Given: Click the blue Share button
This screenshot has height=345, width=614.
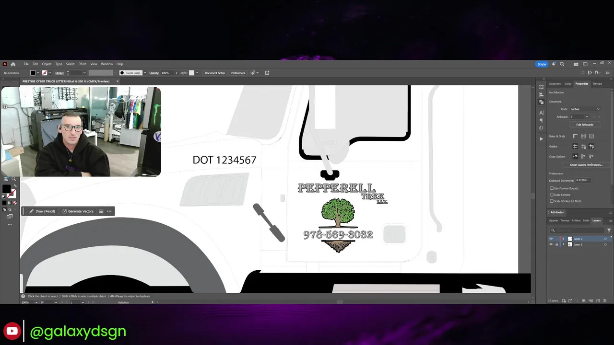Looking at the screenshot, I should pyautogui.click(x=542, y=64).
